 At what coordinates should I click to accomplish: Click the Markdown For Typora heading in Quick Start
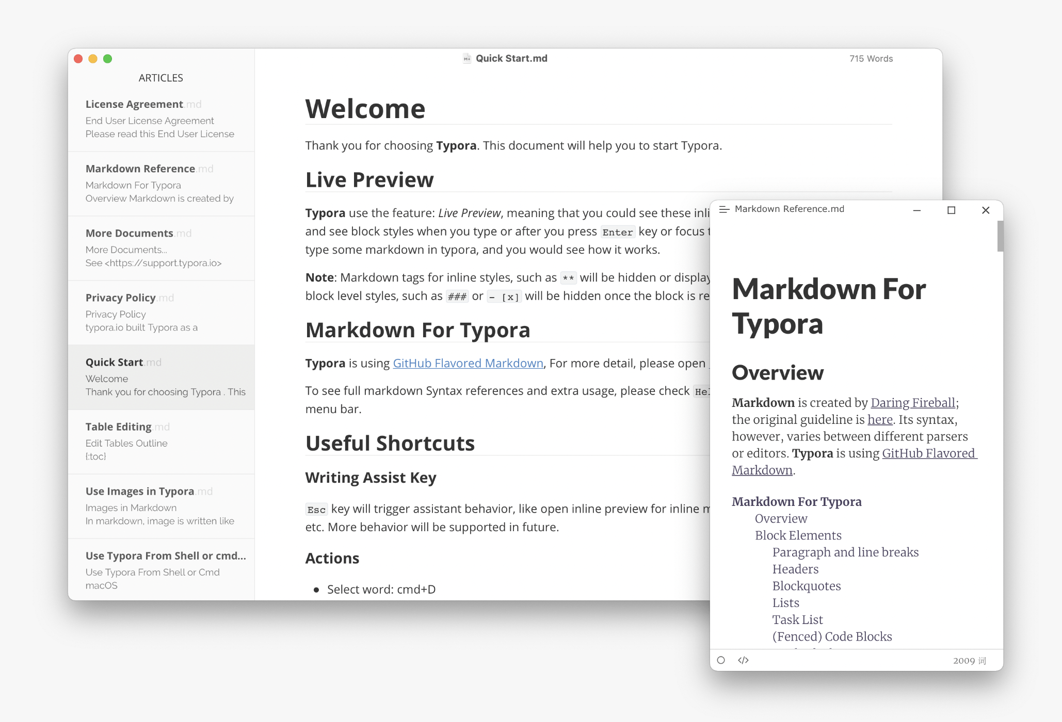(x=418, y=330)
